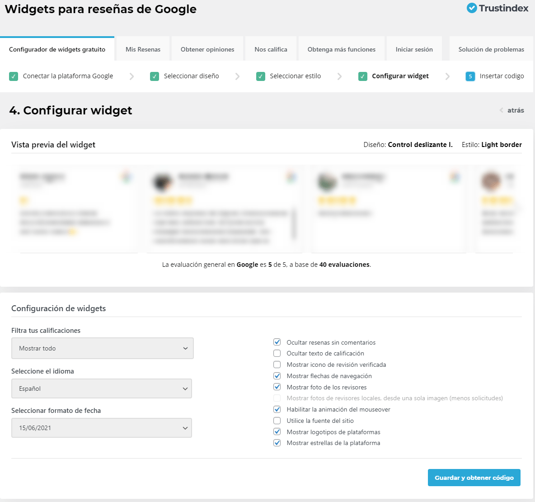Expand the Seleccione el idioma dropdown
Image resolution: width=535 pixels, height=502 pixels.
coord(102,388)
